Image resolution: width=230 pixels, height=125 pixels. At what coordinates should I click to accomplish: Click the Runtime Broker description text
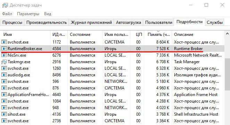188,49
